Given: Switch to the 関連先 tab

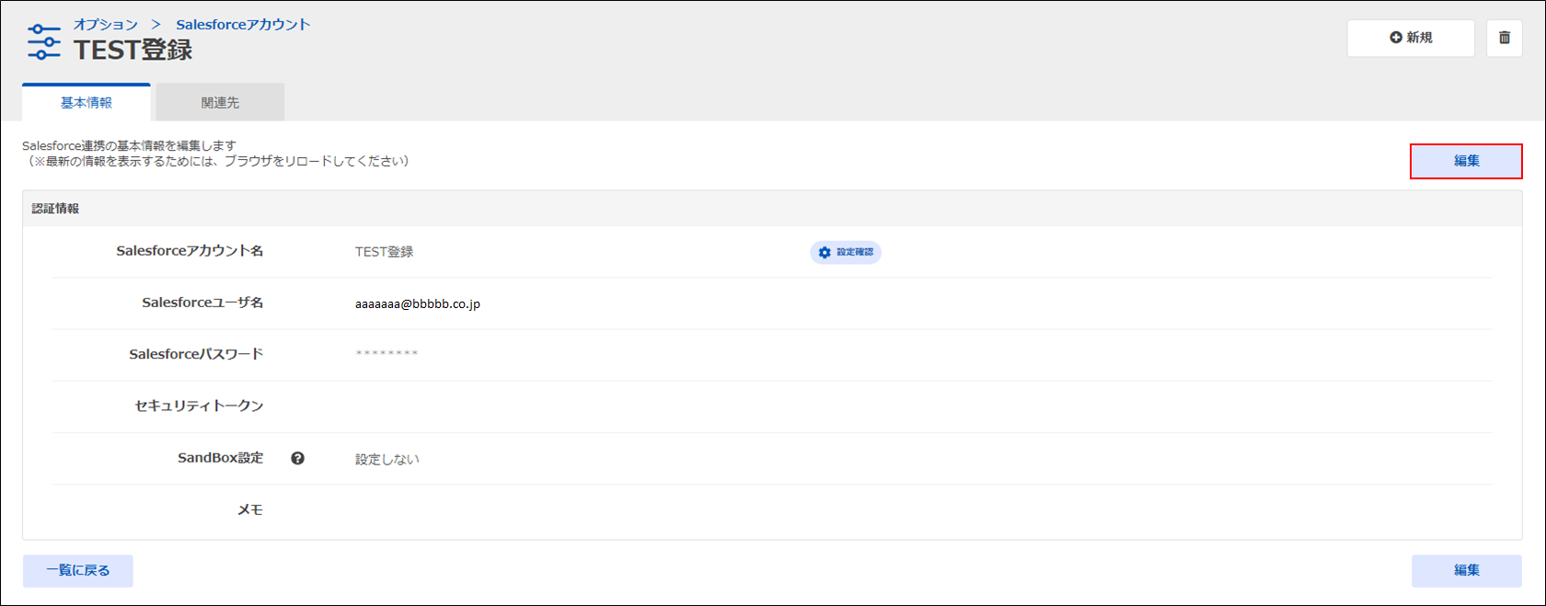Looking at the screenshot, I should click(220, 102).
